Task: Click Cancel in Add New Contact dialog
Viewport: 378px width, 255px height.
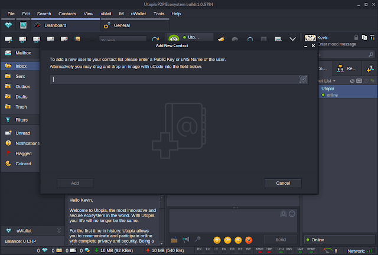Action: (283, 183)
